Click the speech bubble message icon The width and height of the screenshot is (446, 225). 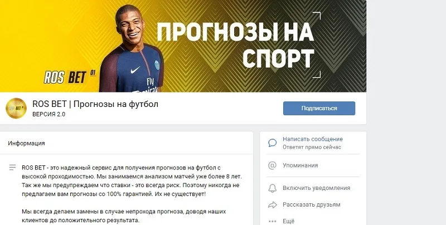(x=272, y=143)
